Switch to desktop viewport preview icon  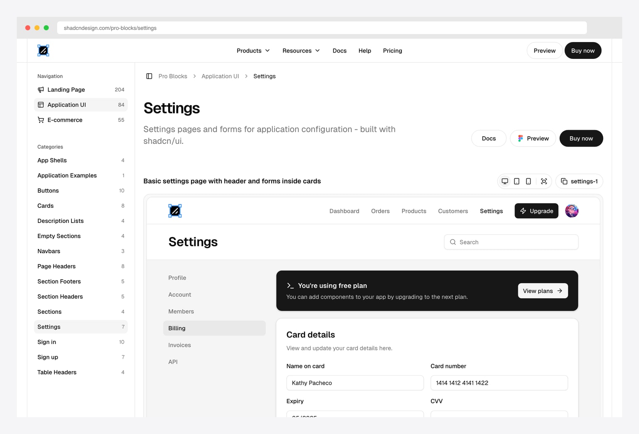(x=505, y=181)
